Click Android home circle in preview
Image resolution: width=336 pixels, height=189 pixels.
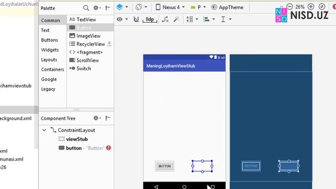(x=184, y=187)
